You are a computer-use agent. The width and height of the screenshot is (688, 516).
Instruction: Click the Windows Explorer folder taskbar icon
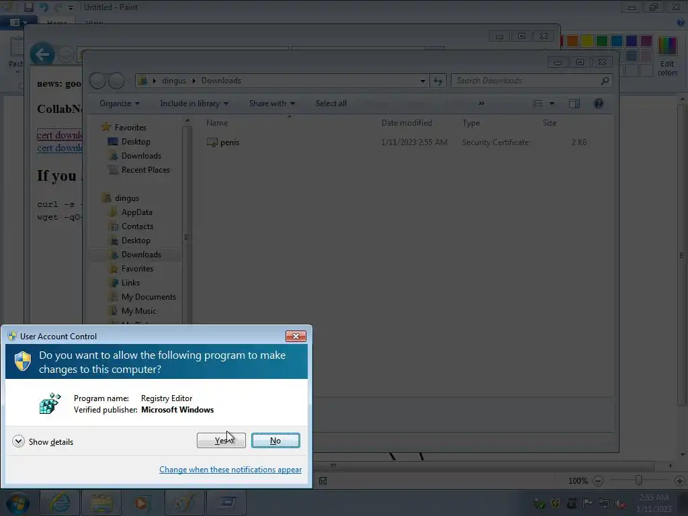(101, 503)
